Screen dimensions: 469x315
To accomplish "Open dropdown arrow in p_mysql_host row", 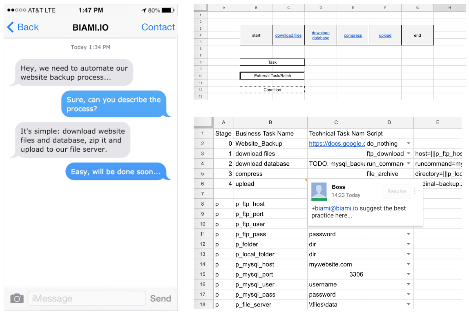I will point(408,264).
